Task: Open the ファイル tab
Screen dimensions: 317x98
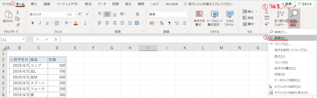Action: pos(6,4)
